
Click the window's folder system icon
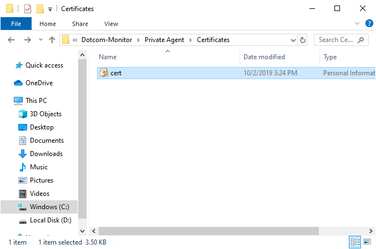9,8
